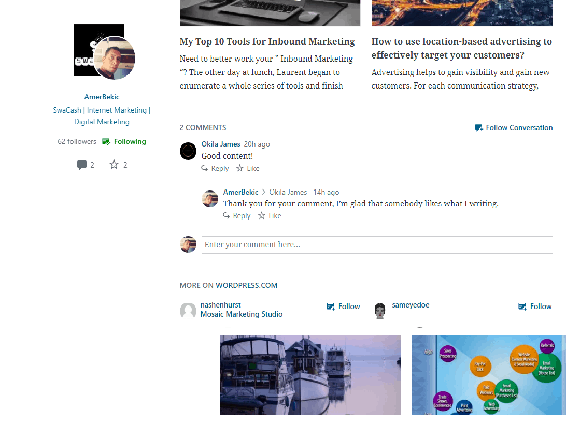Click Reply under AmerBekic's comment

coord(237,215)
